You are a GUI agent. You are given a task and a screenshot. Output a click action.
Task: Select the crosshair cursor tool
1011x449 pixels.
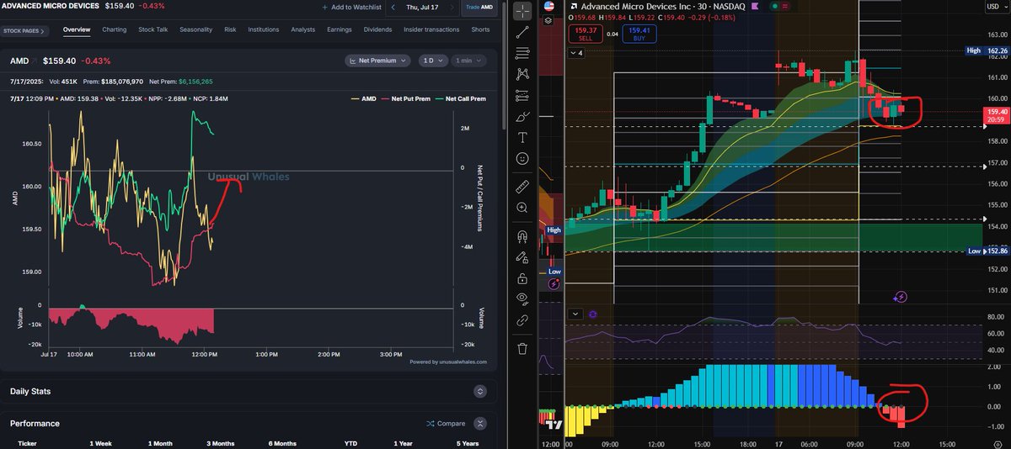tap(523, 10)
